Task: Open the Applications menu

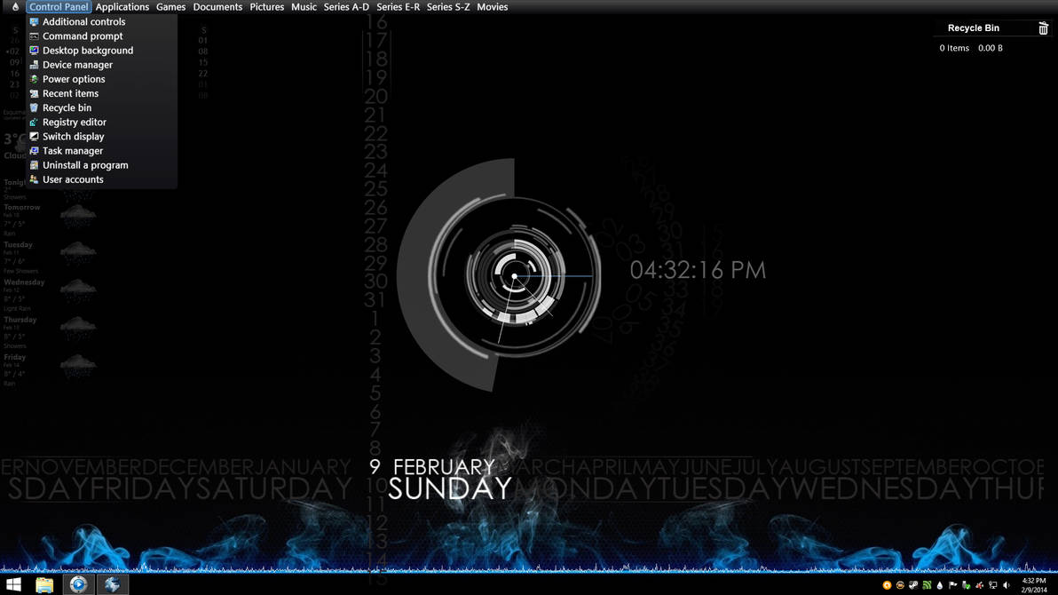Action: click(x=122, y=7)
